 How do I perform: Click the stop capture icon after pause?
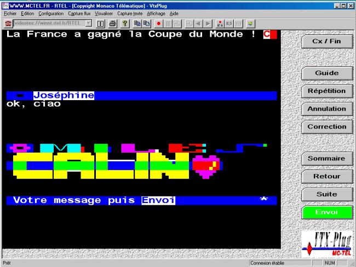click(177, 24)
